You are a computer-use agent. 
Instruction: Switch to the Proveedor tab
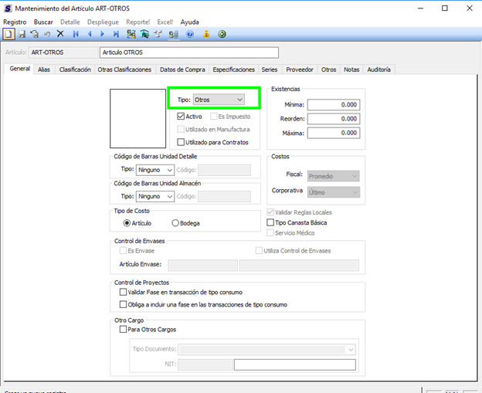pyautogui.click(x=300, y=69)
